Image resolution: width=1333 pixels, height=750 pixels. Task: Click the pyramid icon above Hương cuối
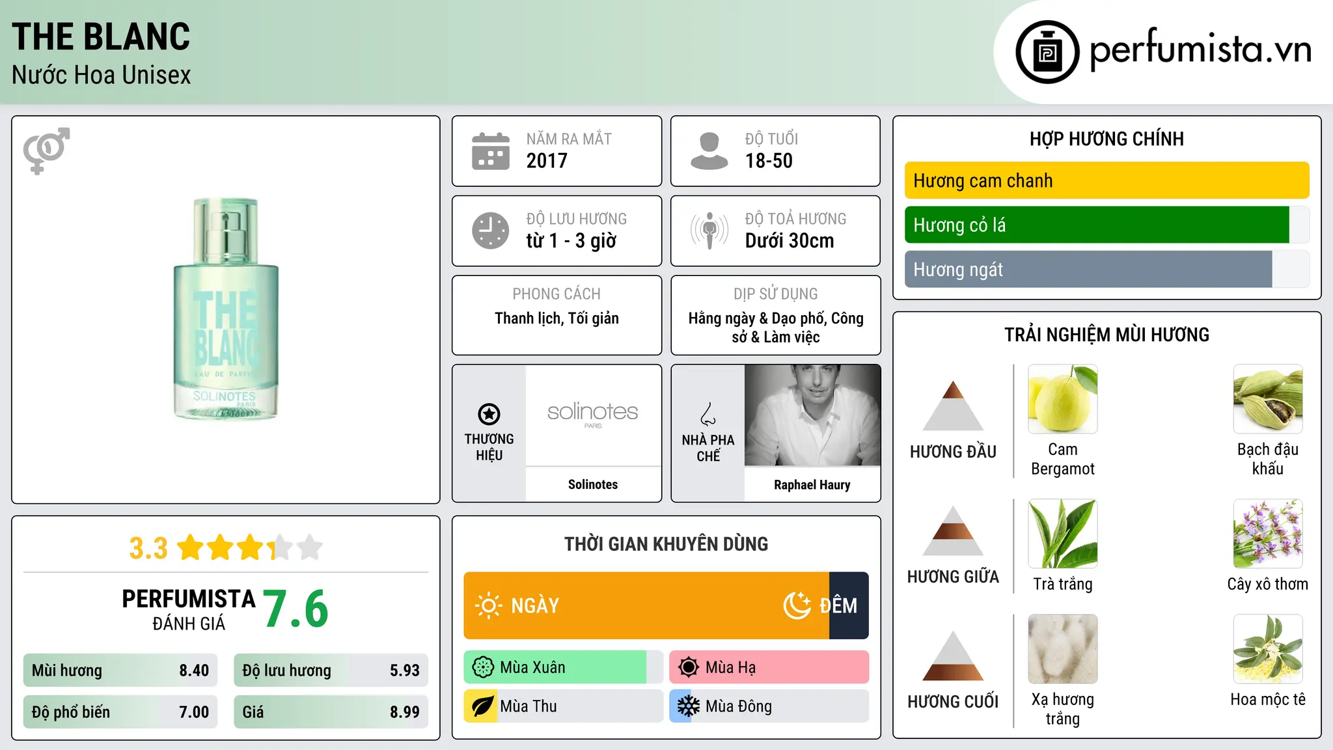point(954,656)
